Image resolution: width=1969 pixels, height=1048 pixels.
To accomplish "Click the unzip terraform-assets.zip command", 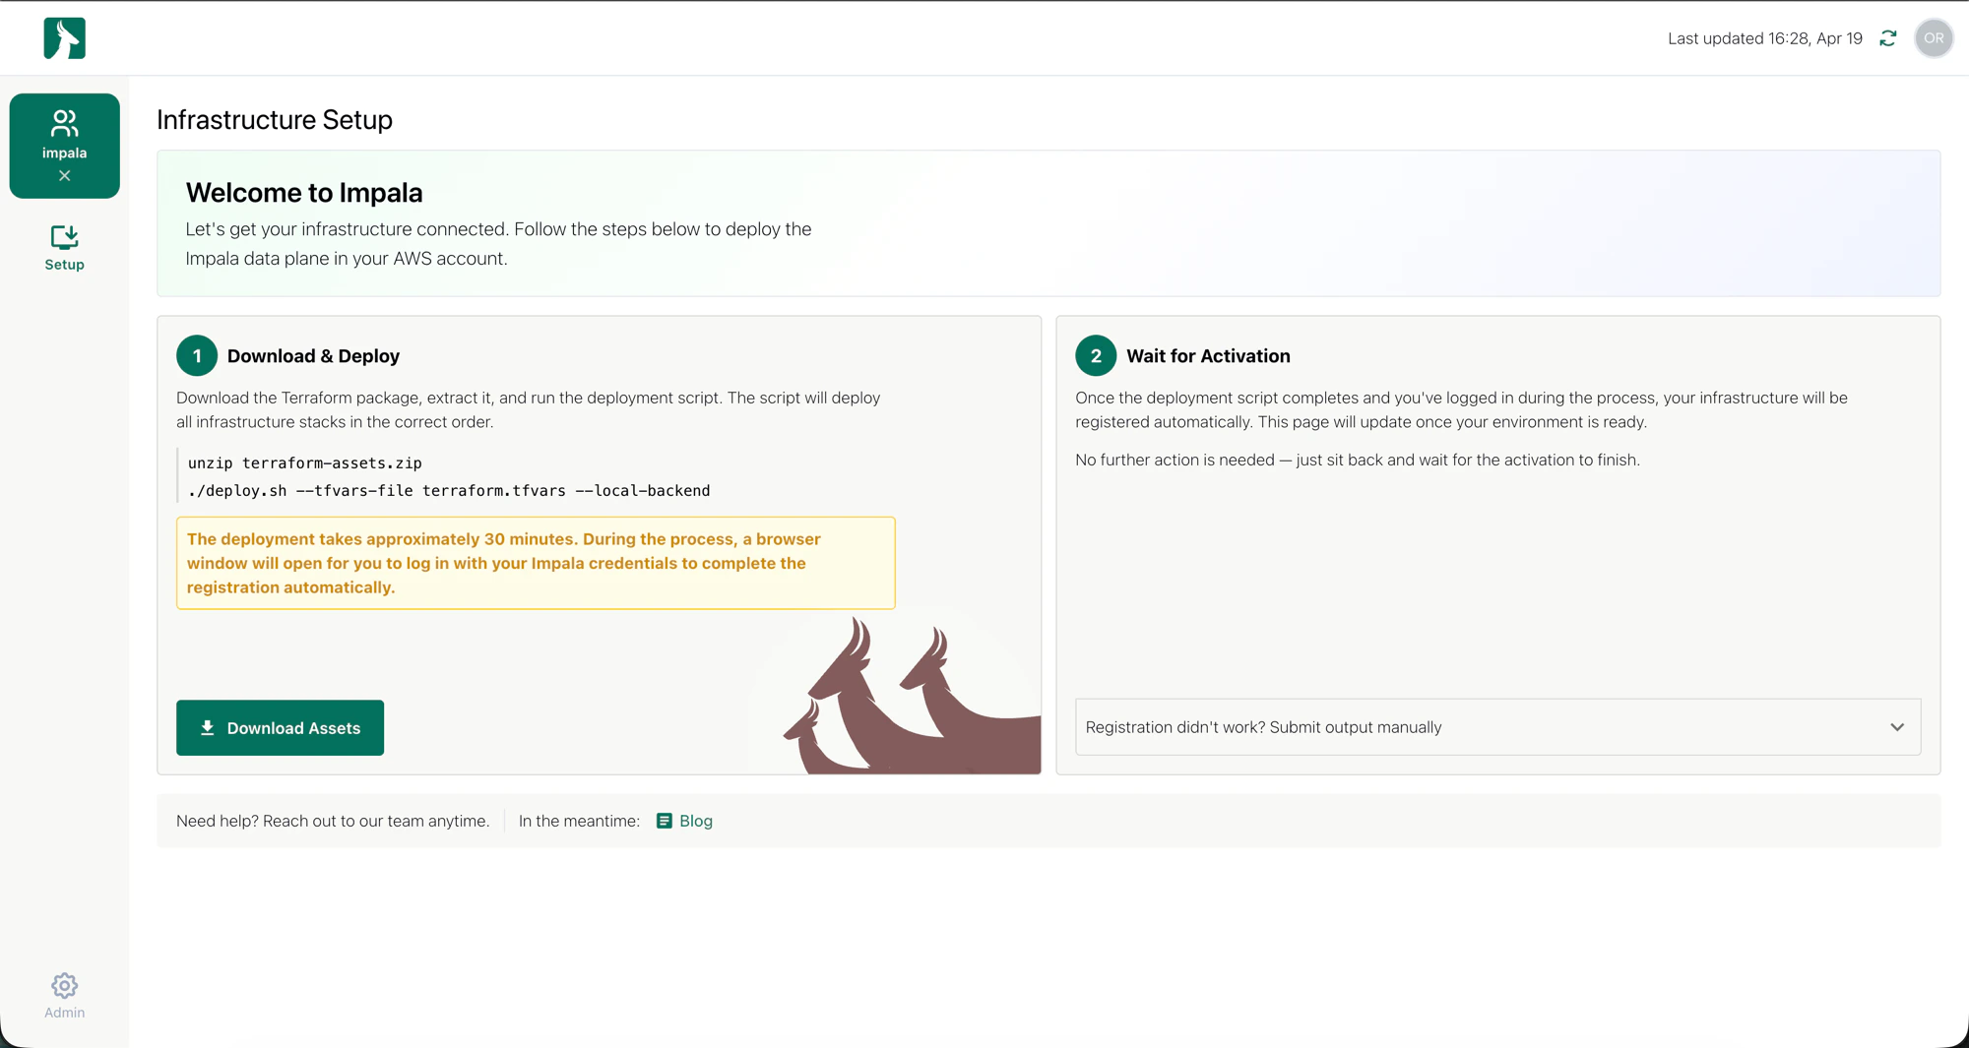I will [x=305, y=462].
